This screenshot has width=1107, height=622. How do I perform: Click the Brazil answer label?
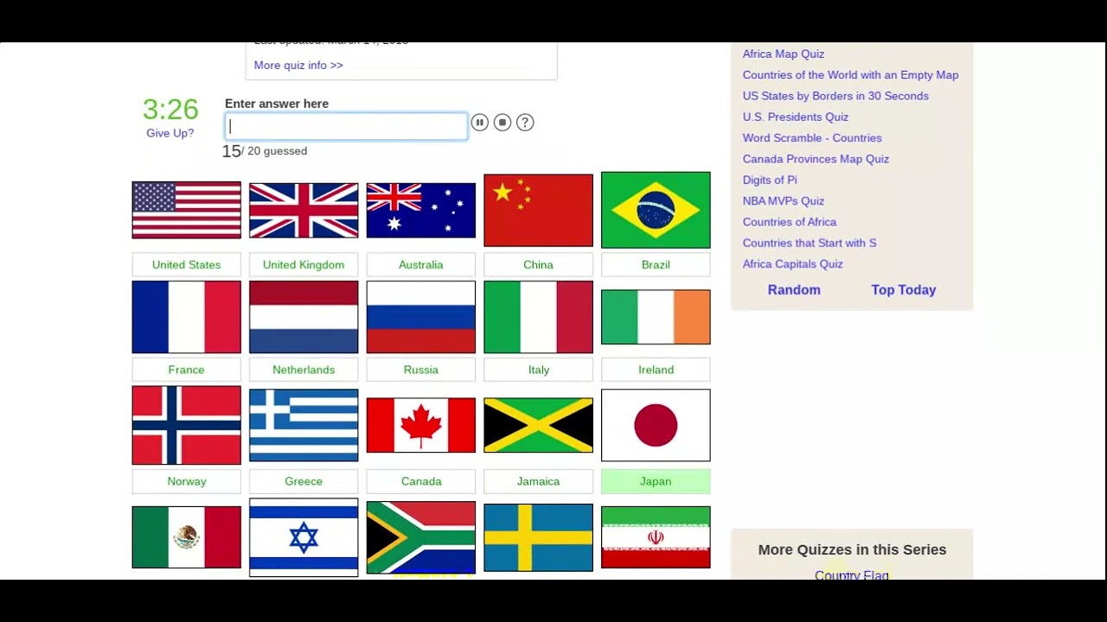(656, 264)
